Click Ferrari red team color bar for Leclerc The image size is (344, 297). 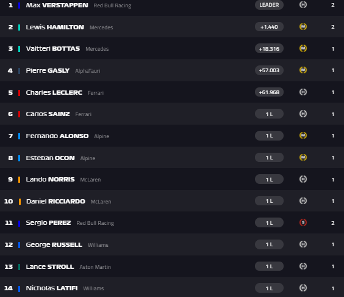tap(20, 92)
